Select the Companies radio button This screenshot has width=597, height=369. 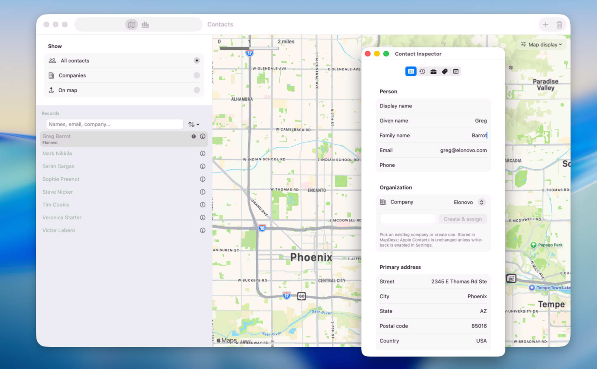pos(197,76)
